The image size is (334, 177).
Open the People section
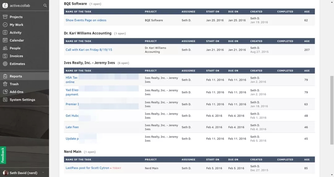(x=15, y=48)
